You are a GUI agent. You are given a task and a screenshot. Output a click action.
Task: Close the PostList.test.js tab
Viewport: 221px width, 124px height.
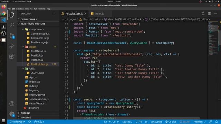[85, 14]
